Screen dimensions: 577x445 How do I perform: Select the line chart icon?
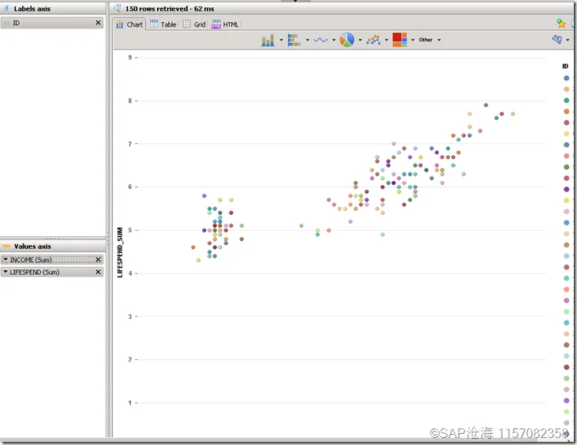click(x=320, y=40)
